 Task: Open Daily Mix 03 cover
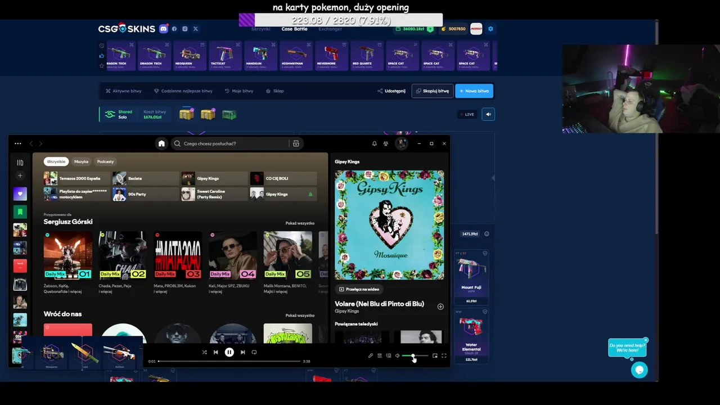[178, 255]
